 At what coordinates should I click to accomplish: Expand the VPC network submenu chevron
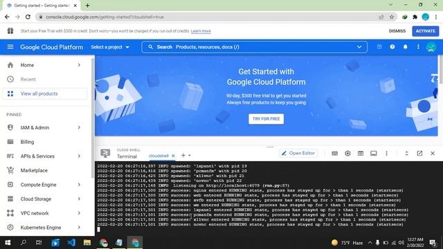coord(79,213)
